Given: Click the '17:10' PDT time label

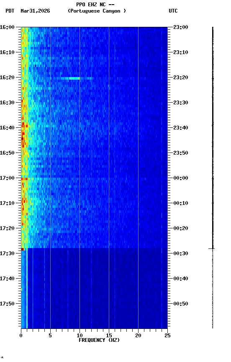Looking at the screenshot, I should point(7,203).
